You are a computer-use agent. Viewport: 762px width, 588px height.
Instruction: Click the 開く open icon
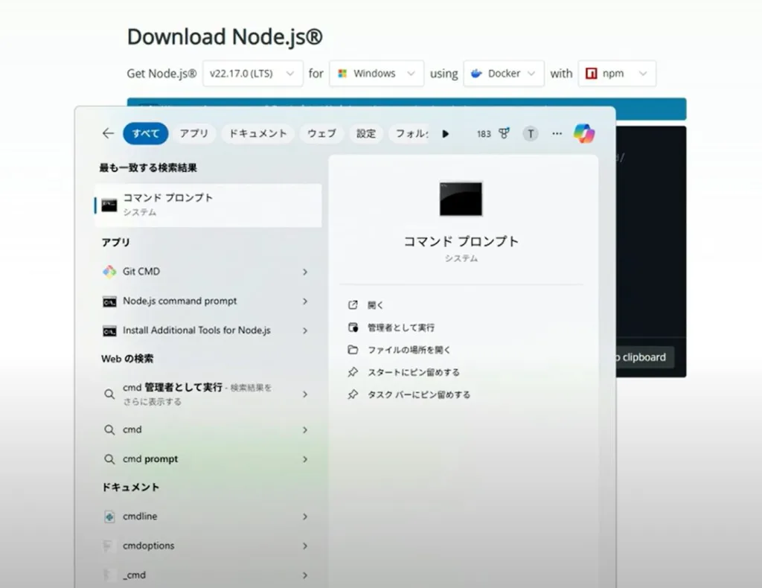pyautogui.click(x=353, y=304)
